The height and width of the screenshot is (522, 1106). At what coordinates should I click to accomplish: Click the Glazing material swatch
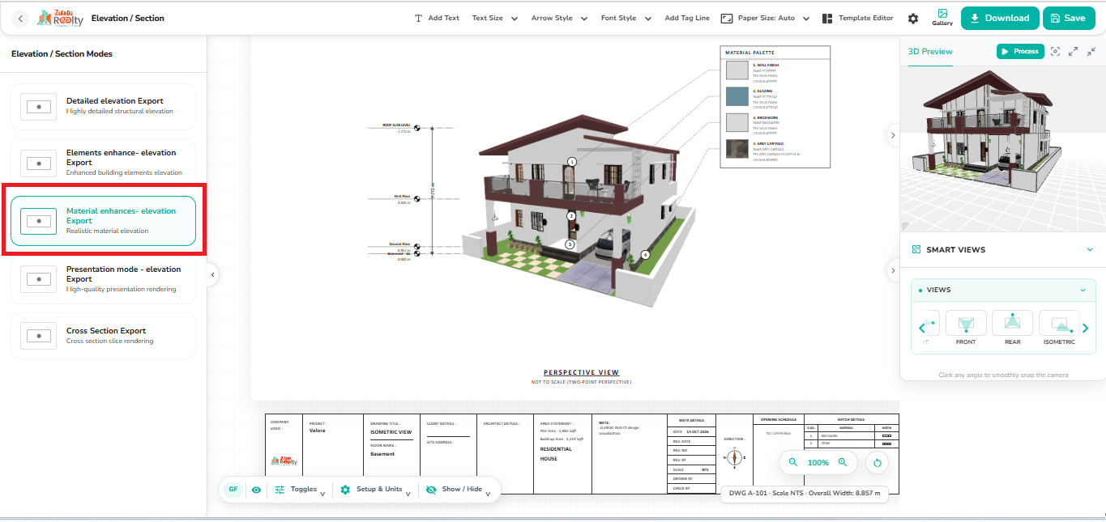pyautogui.click(x=737, y=96)
